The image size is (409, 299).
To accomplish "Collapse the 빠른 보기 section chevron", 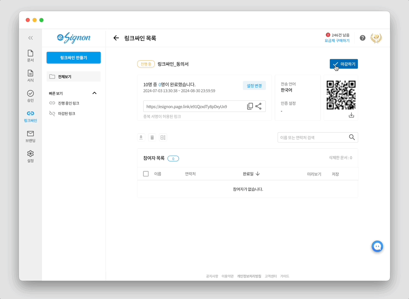I will [94, 93].
